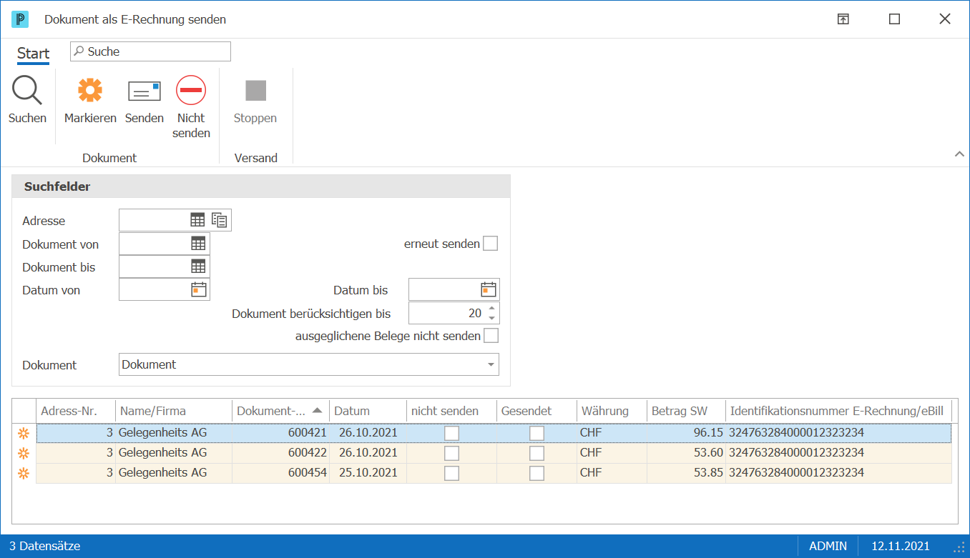Check nicht senden for document 600422
The width and height of the screenshot is (970, 558).
point(452,453)
